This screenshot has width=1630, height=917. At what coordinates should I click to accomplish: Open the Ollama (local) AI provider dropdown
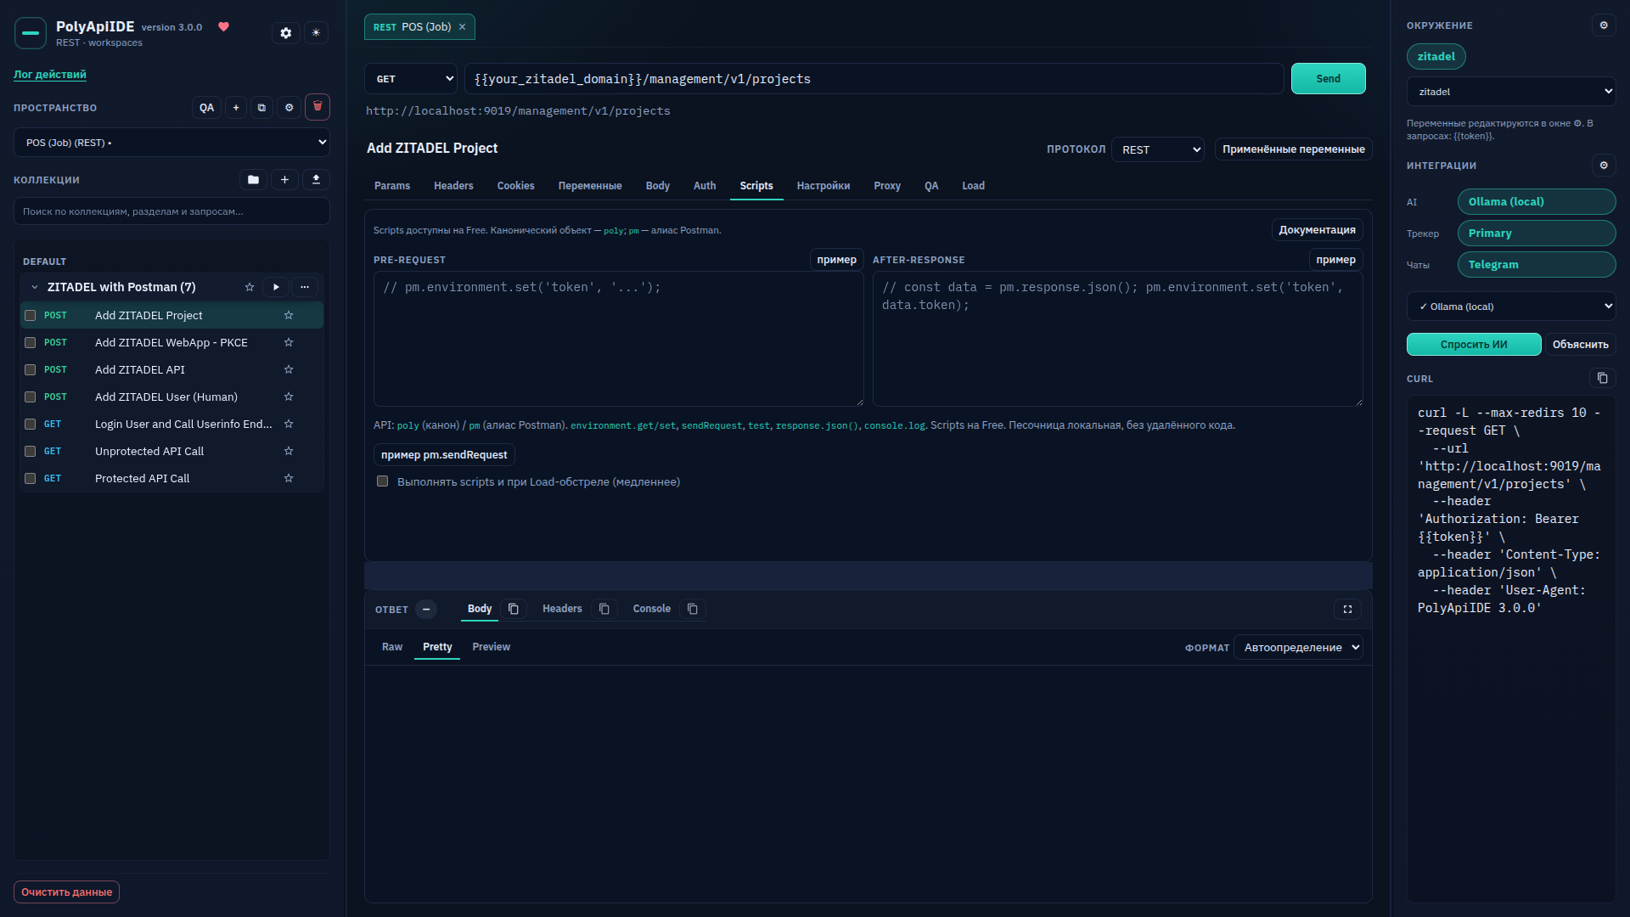(1511, 307)
